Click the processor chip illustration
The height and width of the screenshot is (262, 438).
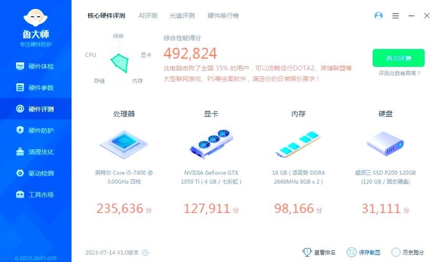pos(124,144)
